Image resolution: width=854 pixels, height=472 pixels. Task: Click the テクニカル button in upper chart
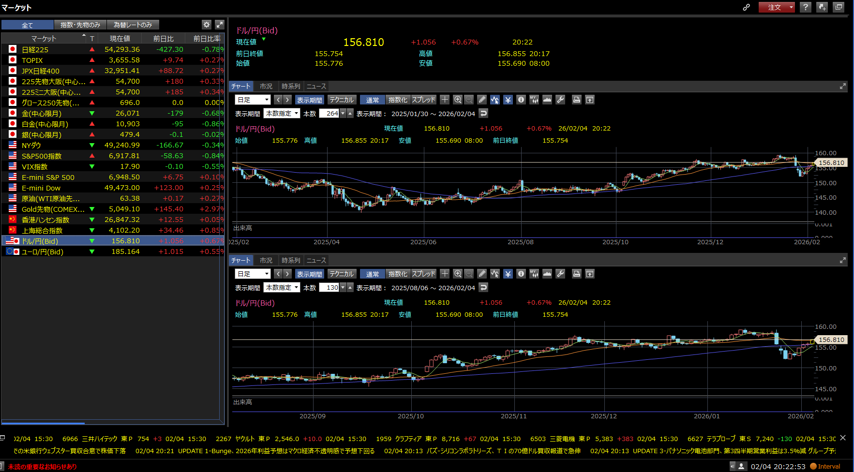(342, 100)
